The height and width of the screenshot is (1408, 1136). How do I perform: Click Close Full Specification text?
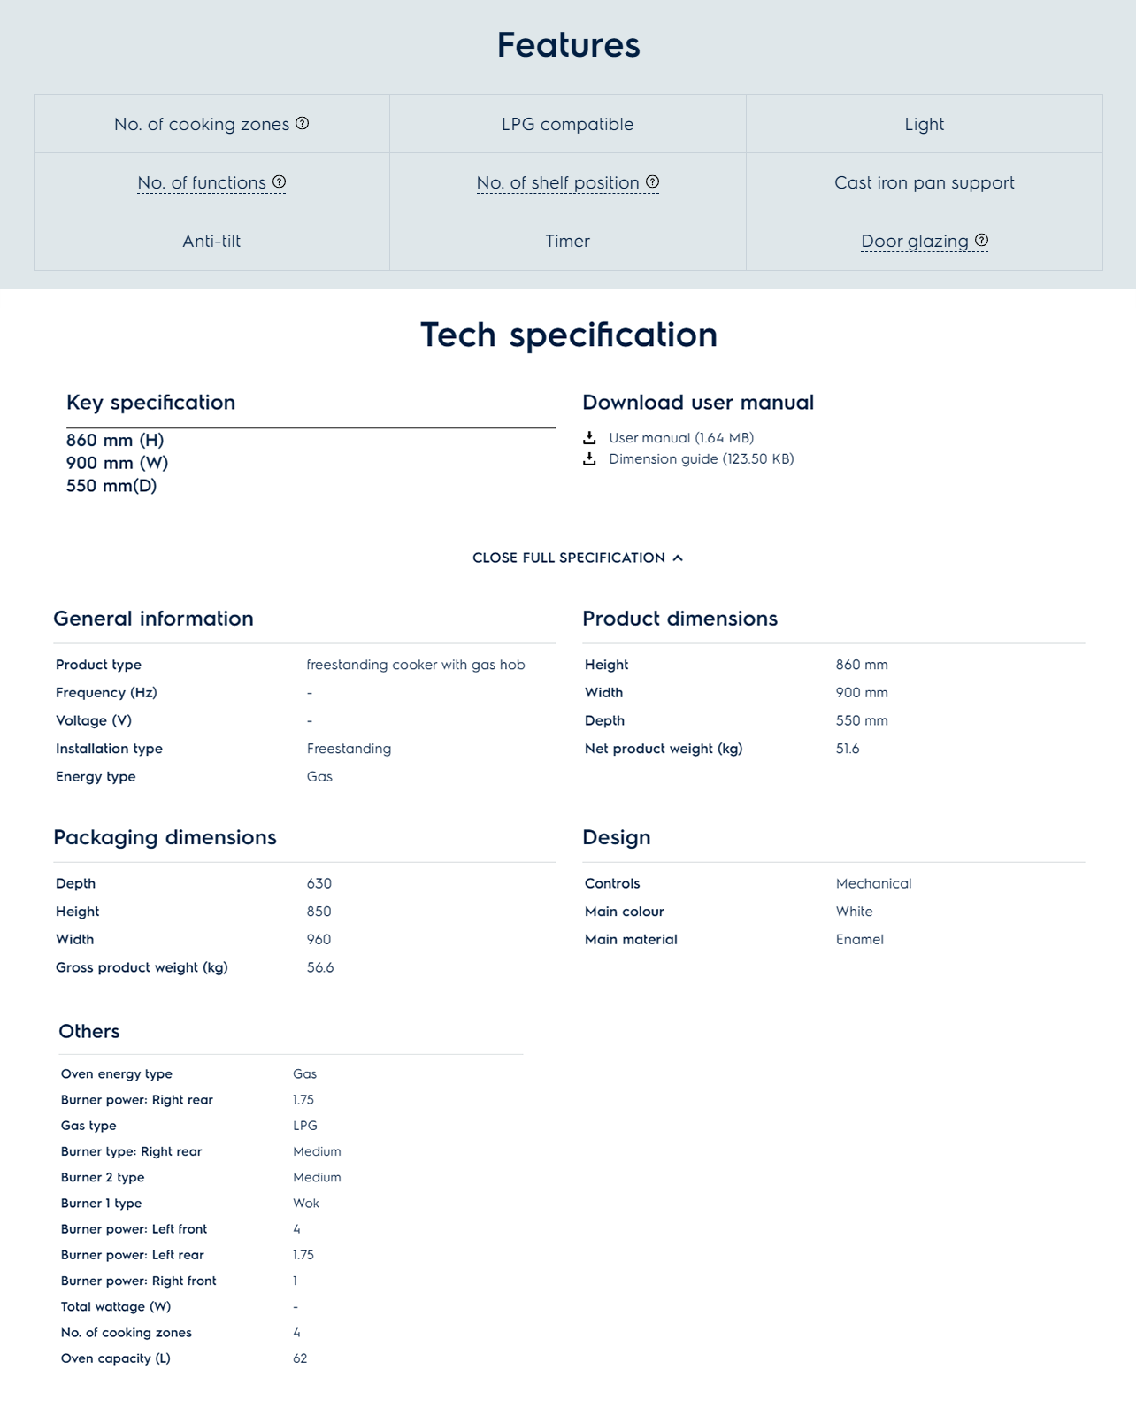click(568, 558)
